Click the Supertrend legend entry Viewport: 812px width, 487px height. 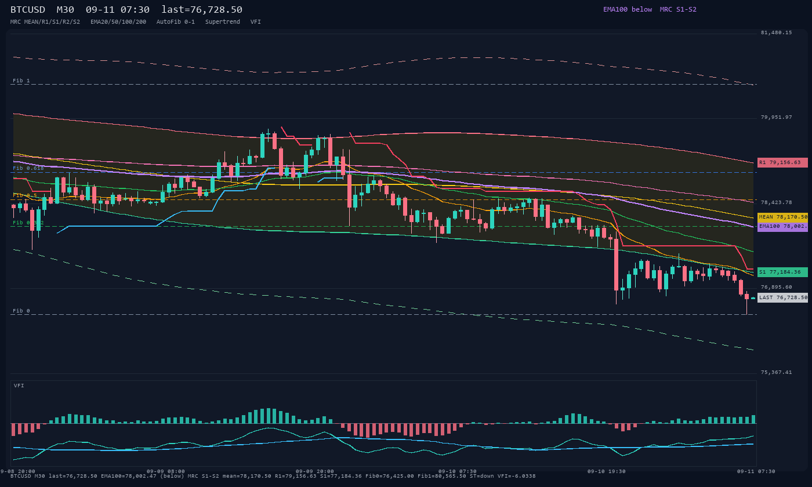pyautogui.click(x=223, y=22)
